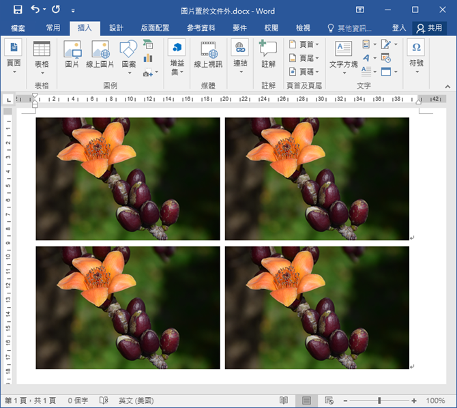Screen dimensions: 457x408
Task: Insert online pictures with 線上圖片
Action: point(100,55)
